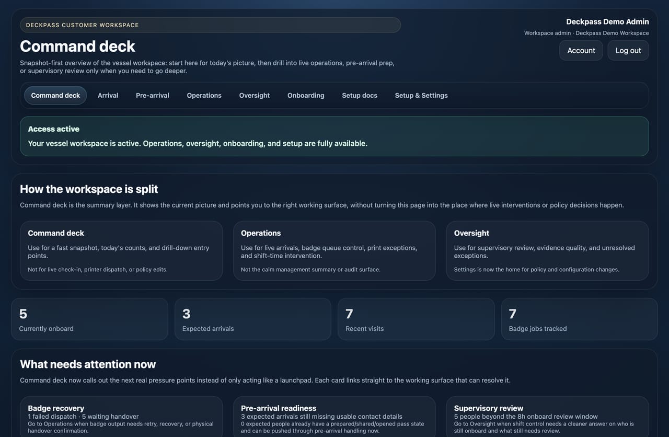This screenshot has height=437, width=669.
Task: Click the Recent visits stat tile
Action: coord(416,319)
